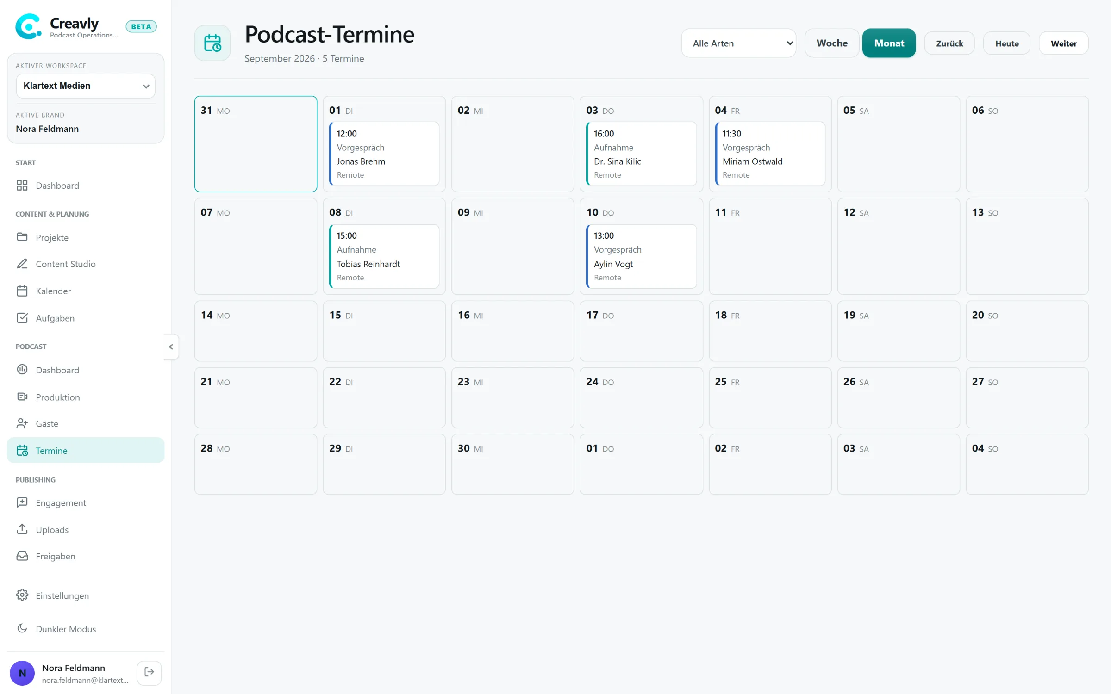
Task: Open the Dr. Sina Kilic Aufnahme appointment
Action: click(641, 154)
